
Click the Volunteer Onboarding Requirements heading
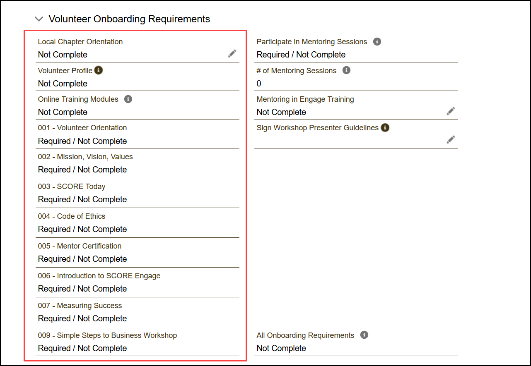129,19
